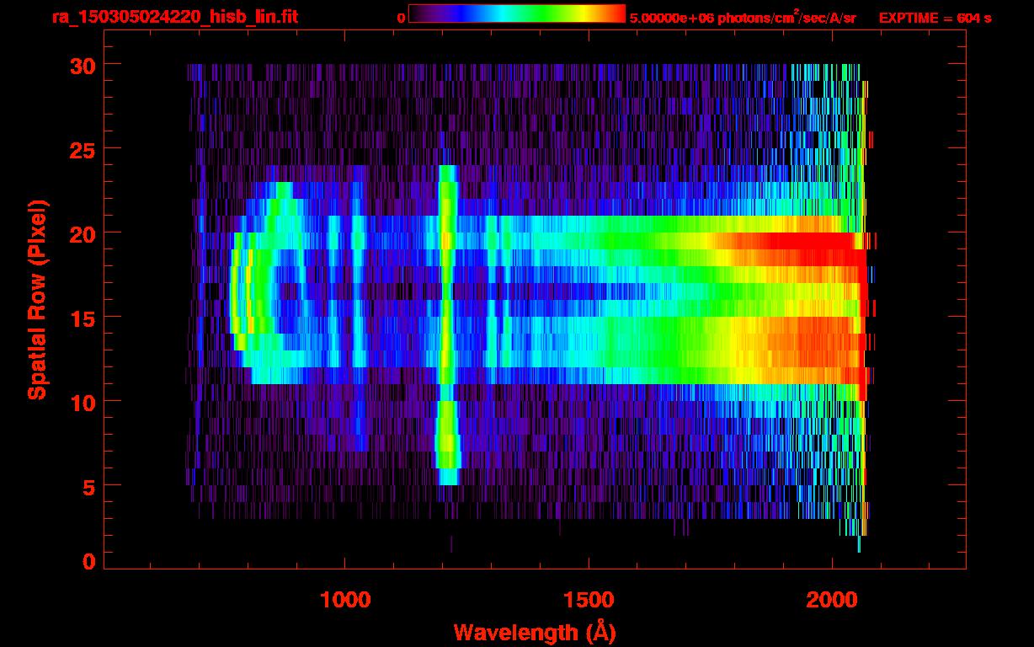The image size is (1034, 647).
Task: Click the y-axis tick label 0
Action: tap(88, 562)
